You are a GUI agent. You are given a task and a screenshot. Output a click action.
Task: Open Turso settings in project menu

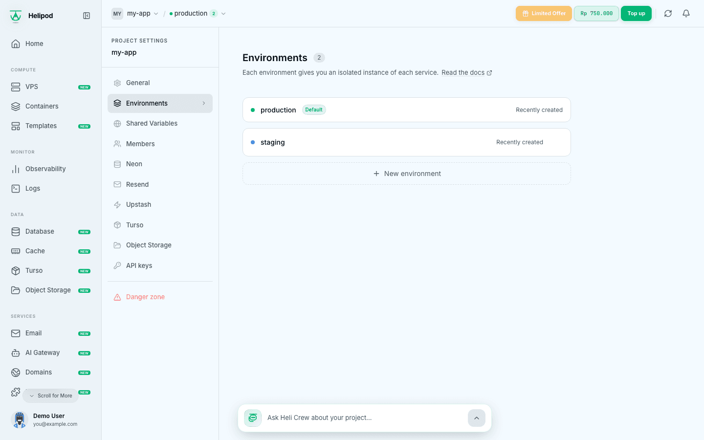160,225
